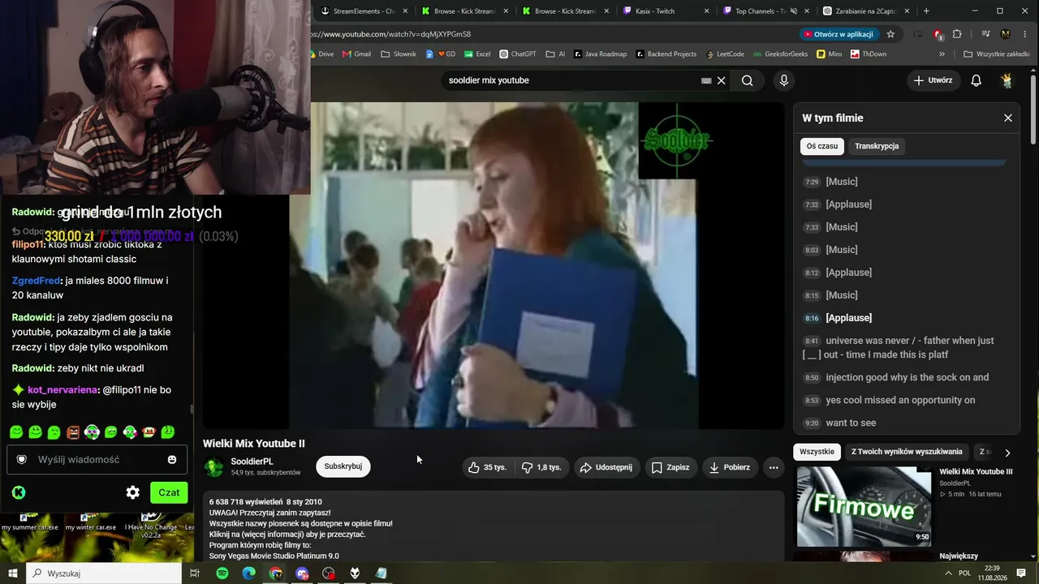Select the Oś czasu tab
This screenshot has height=584, width=1039.
coord(822,146)
